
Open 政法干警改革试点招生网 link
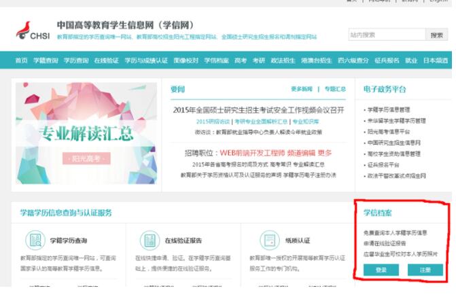point(397,176)
